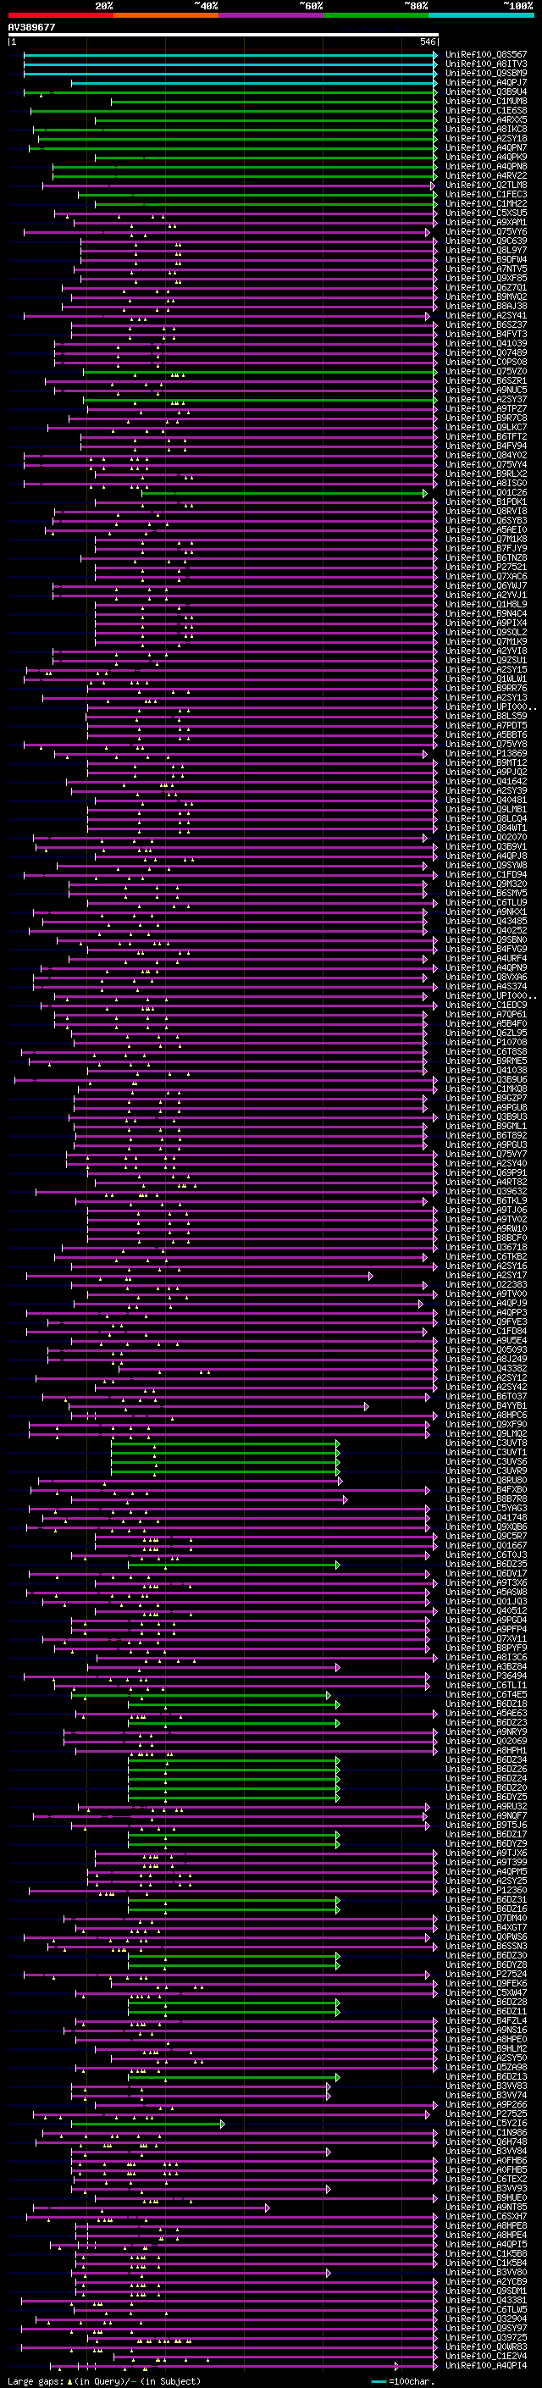Click the UniRef100_A9NT85 label
Screen dimensions: 542x2388
pyautogui.click(x=486, y=2207)
